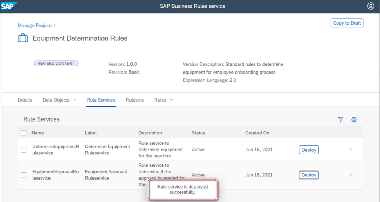Click the Created On column header
Screen dimensions: 380x202
click(x=257, y=133)
